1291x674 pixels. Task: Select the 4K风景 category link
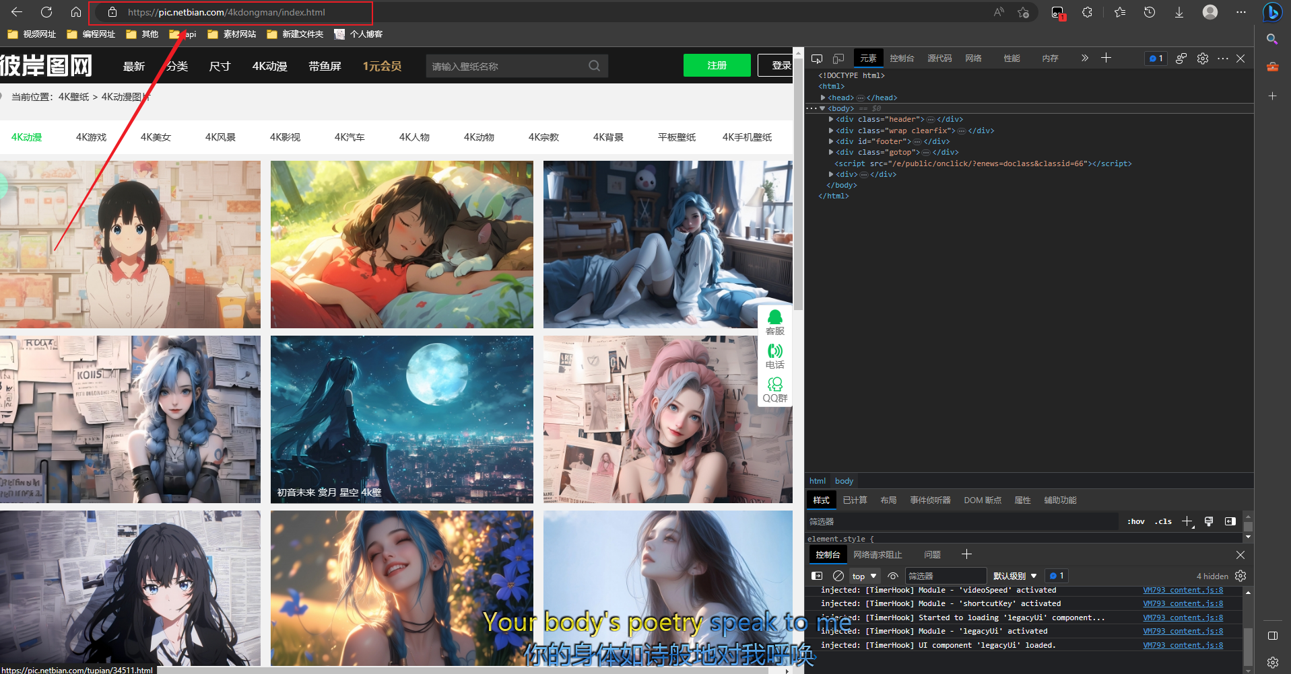point(220,137)
